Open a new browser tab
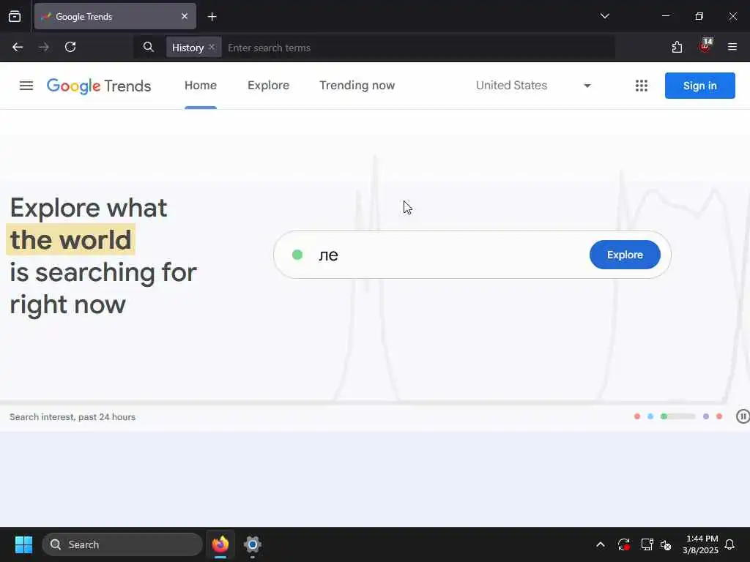750x562 pixels. point(212,17)
